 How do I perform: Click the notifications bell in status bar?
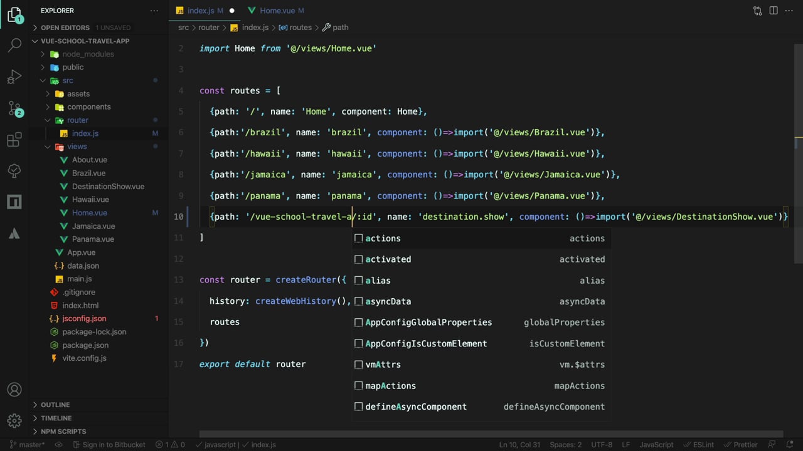(791, 445)
